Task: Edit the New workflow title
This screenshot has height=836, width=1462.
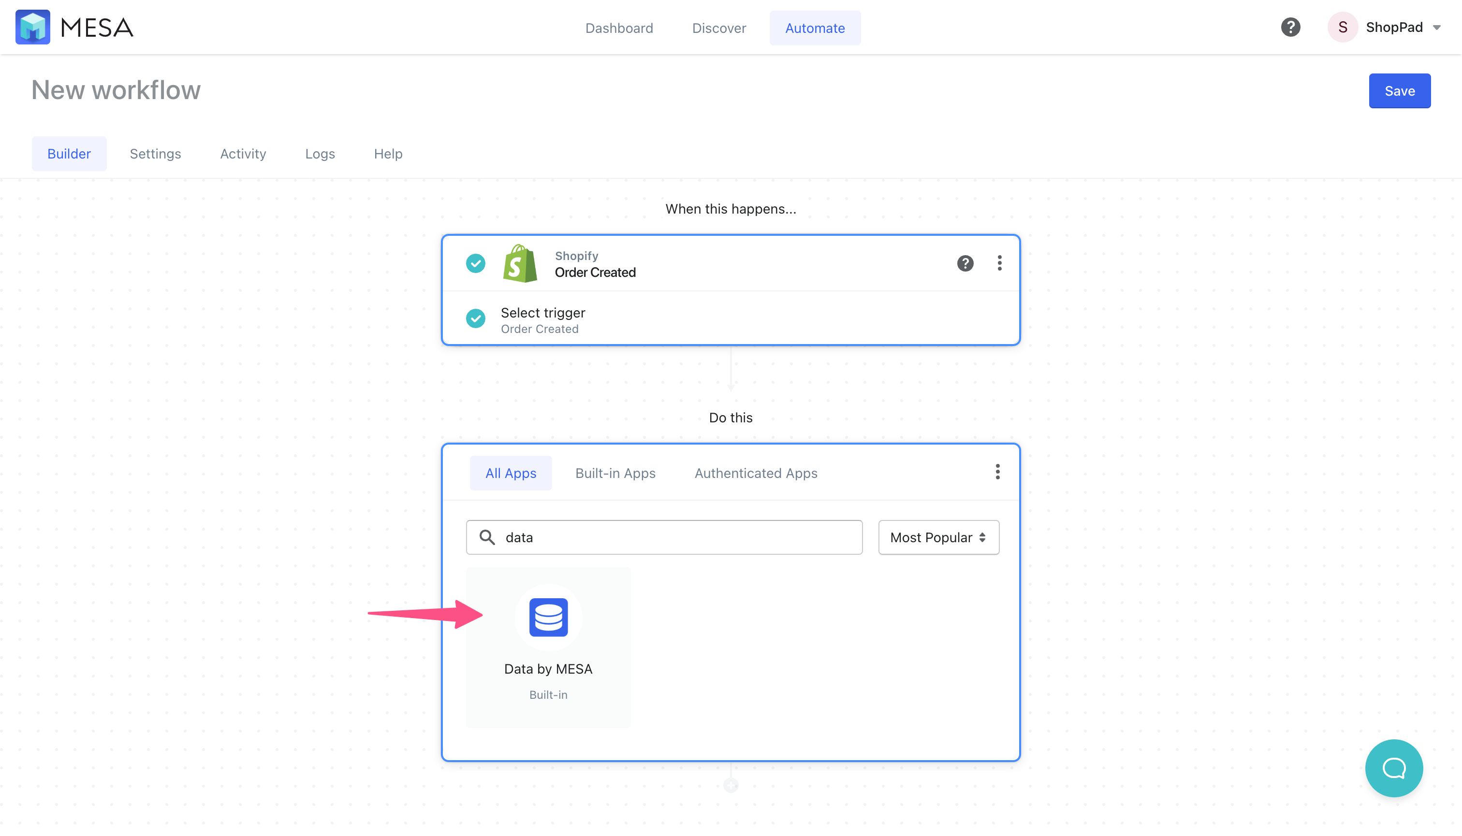Action: click(116, 90)
